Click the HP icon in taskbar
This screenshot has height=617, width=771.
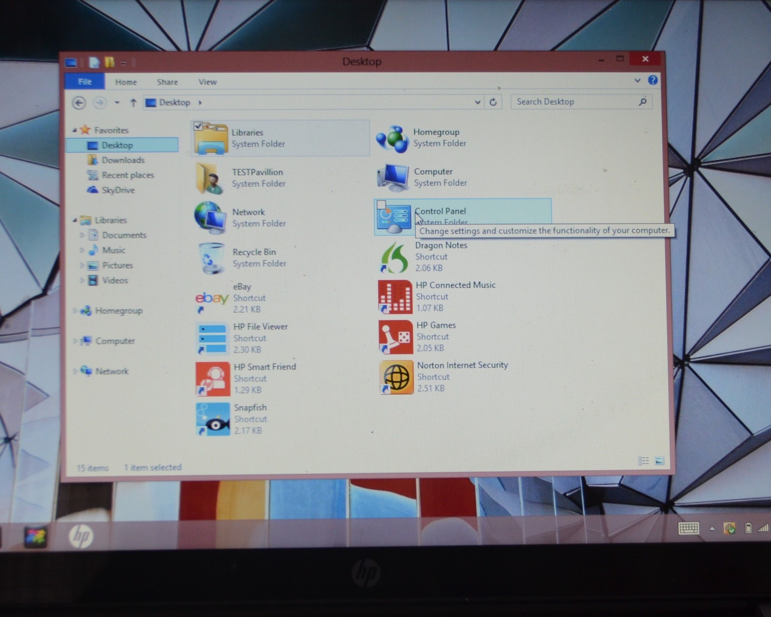80,536
